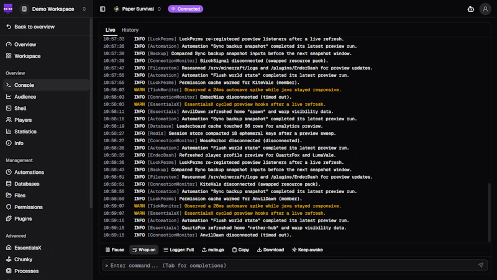Image resolution: width=497 pixels, height=280 pixels.
Task: Open the Statistics page
Action: (46, 132)
